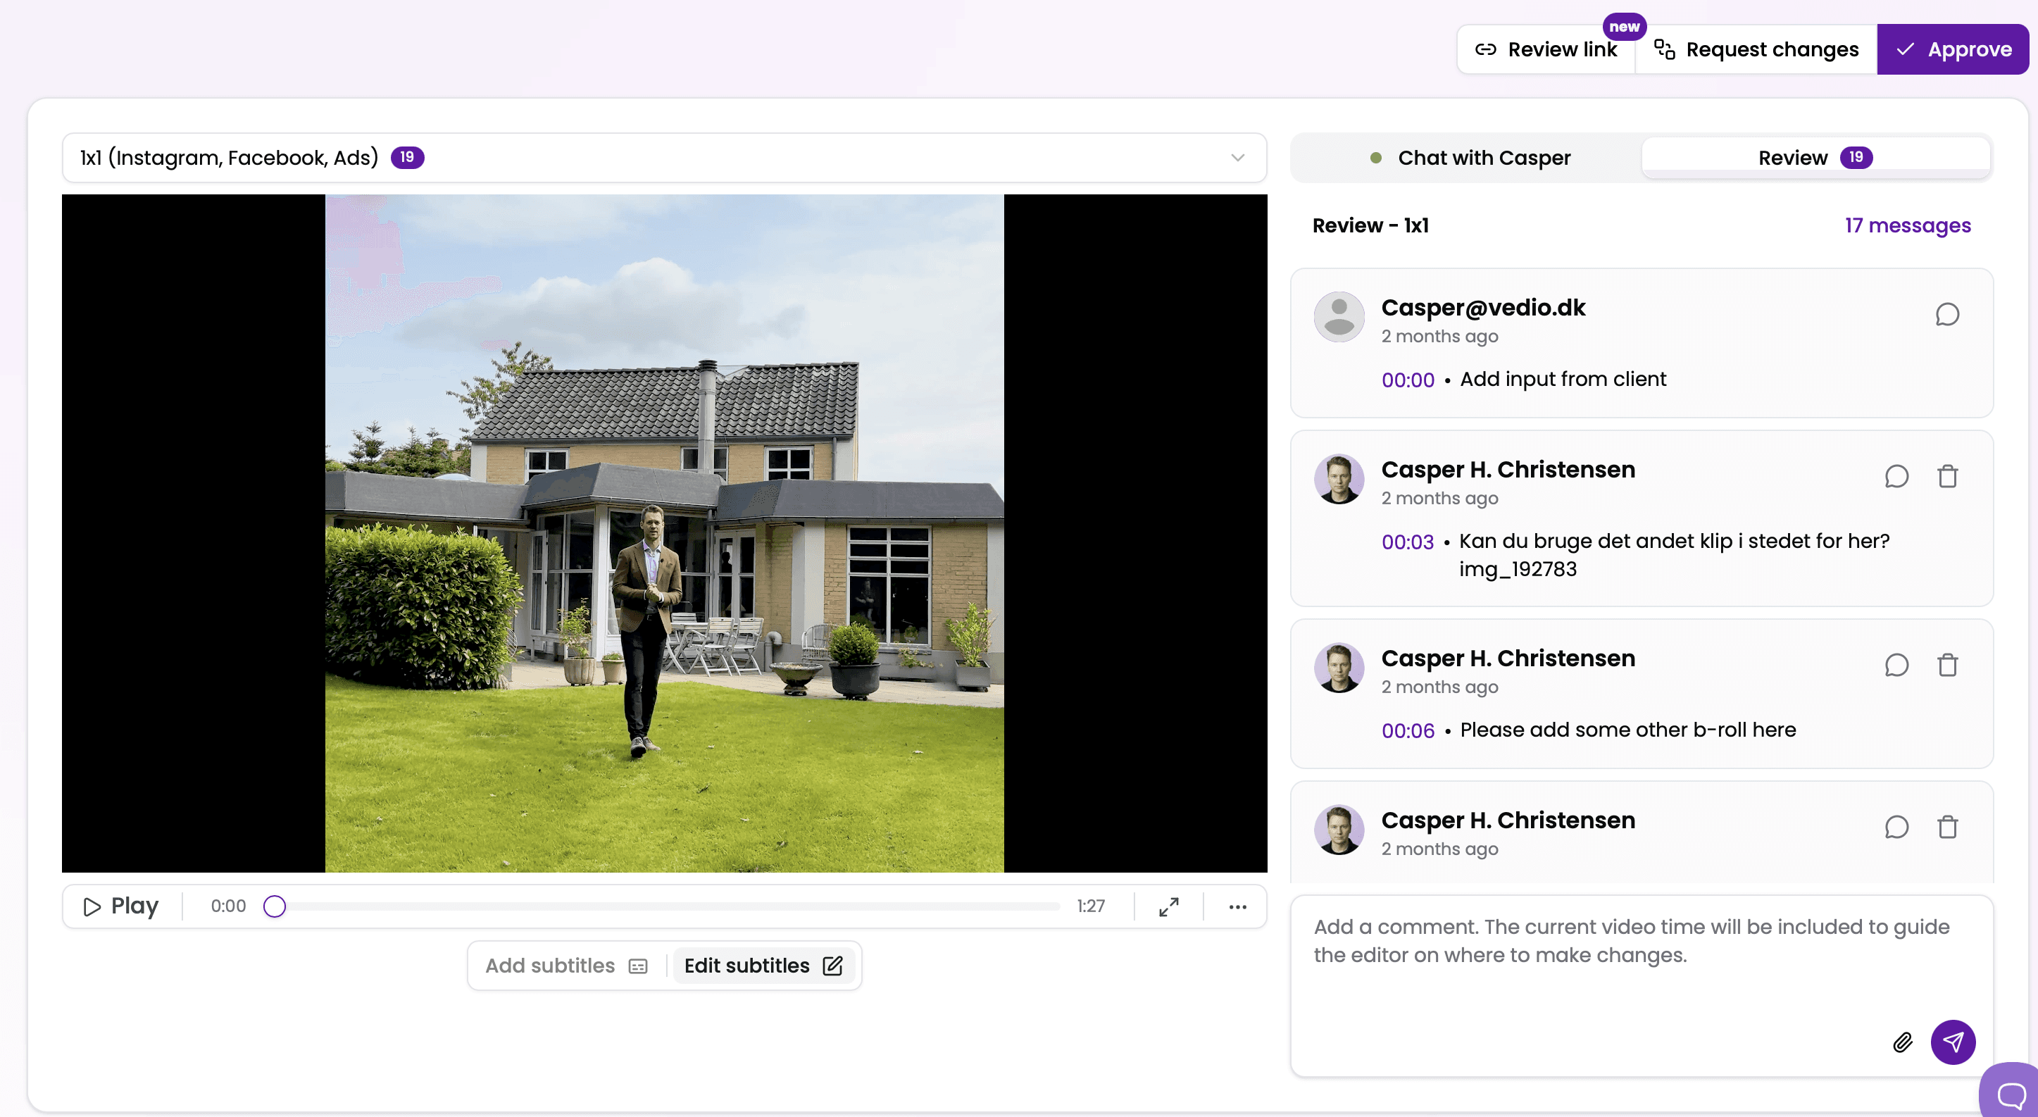Screen dimensions: 2038x1117
Task: Click Edit subtitles button
Action: (763, 966)
